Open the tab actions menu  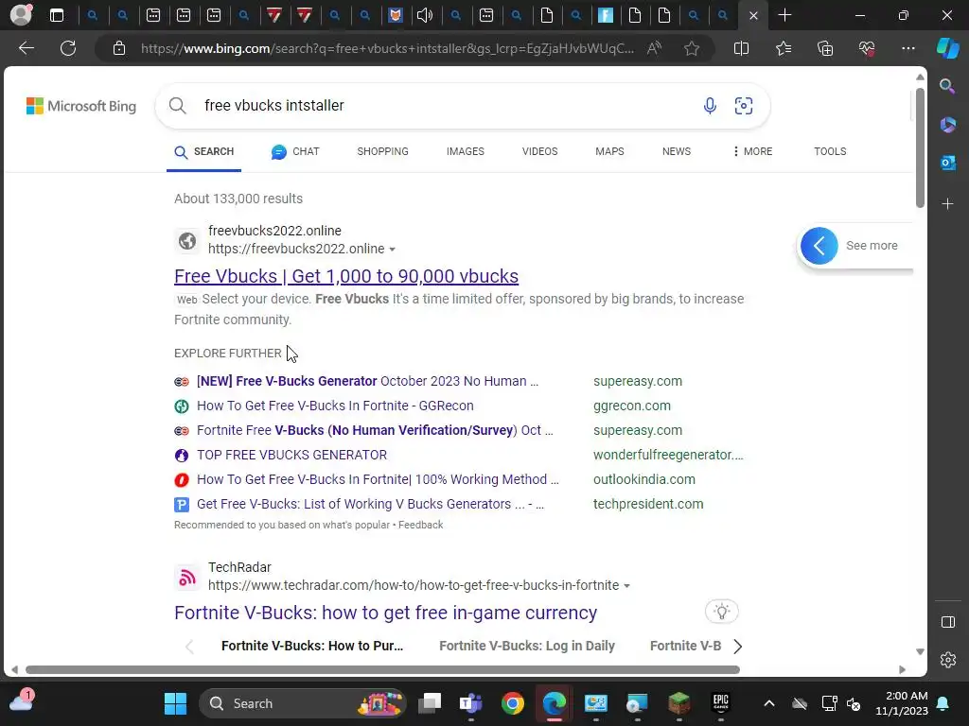point(57,15)
